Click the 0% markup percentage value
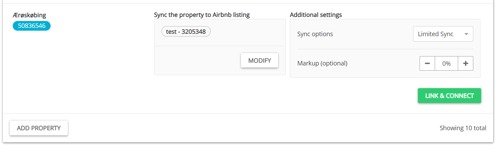Image resolution: width=496 pixels, height=145 pixels. coord(446,63)
